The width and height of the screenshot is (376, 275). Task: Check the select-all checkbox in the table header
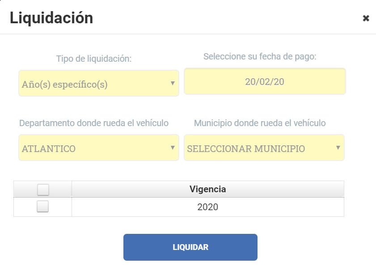tap(43, 189)
